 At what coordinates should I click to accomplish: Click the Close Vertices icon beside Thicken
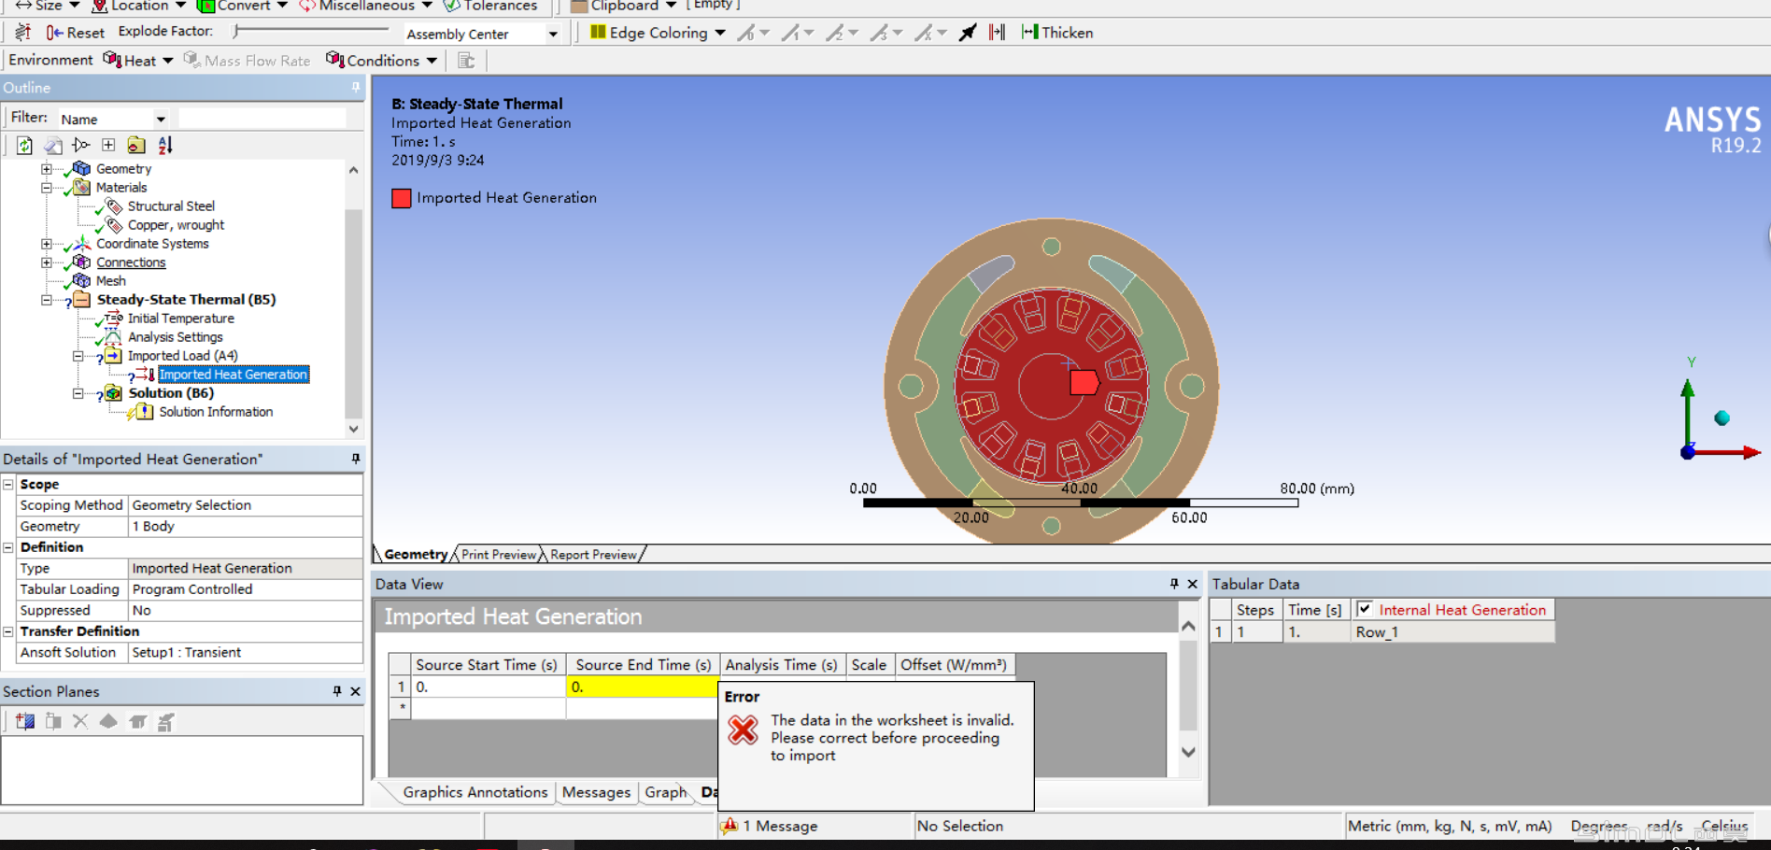click(998, 33)
